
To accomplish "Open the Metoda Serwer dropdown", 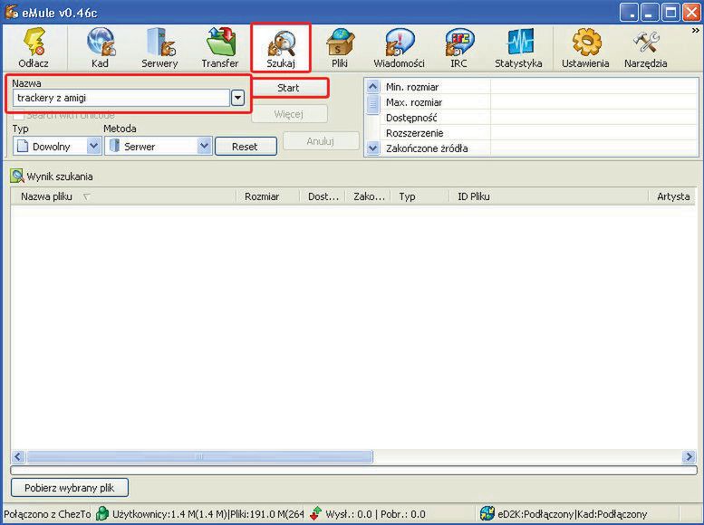I will (204, 147).
